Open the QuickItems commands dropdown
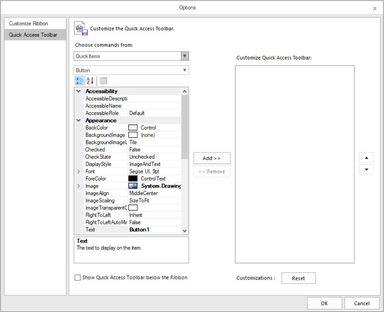384x312 pixels. [x=185, y=56]
